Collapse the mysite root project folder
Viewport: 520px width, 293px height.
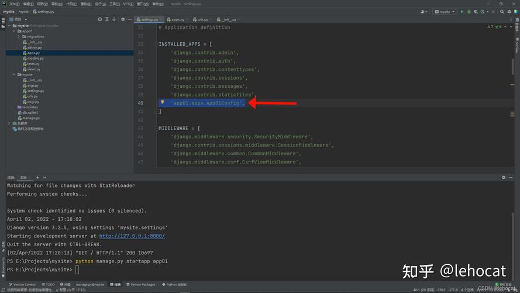9,26
